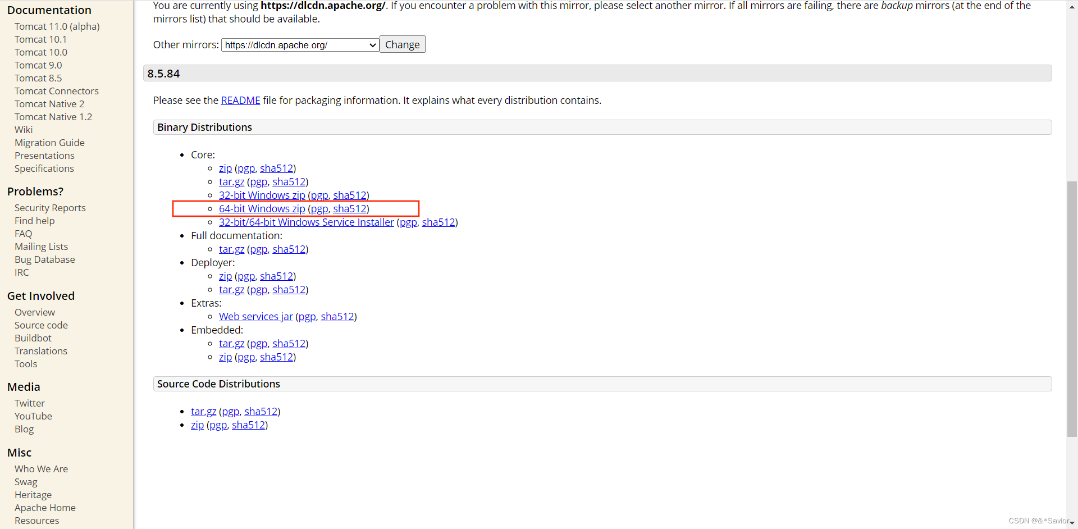
Task: Open the Heritage page
Action: pos(33,495)
